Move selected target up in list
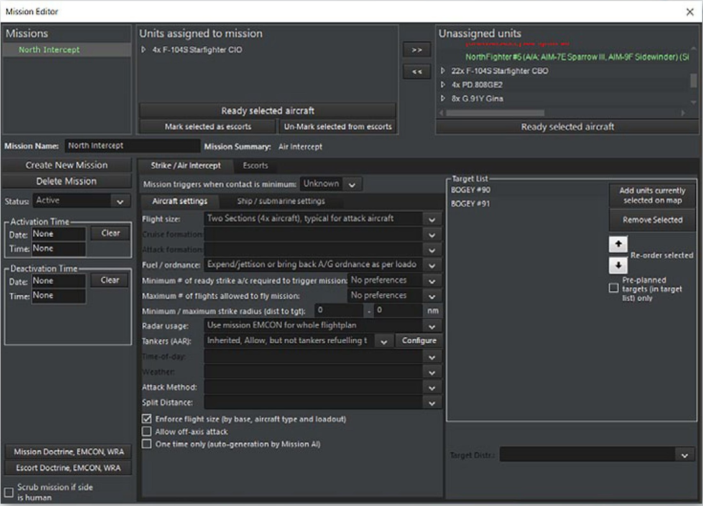The height and width of the screenshot is (506, 703). tap(618, 244)
